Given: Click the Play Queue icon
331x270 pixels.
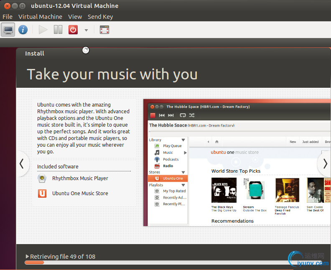Looking at the screenshot, I should (x=157, y=146).
